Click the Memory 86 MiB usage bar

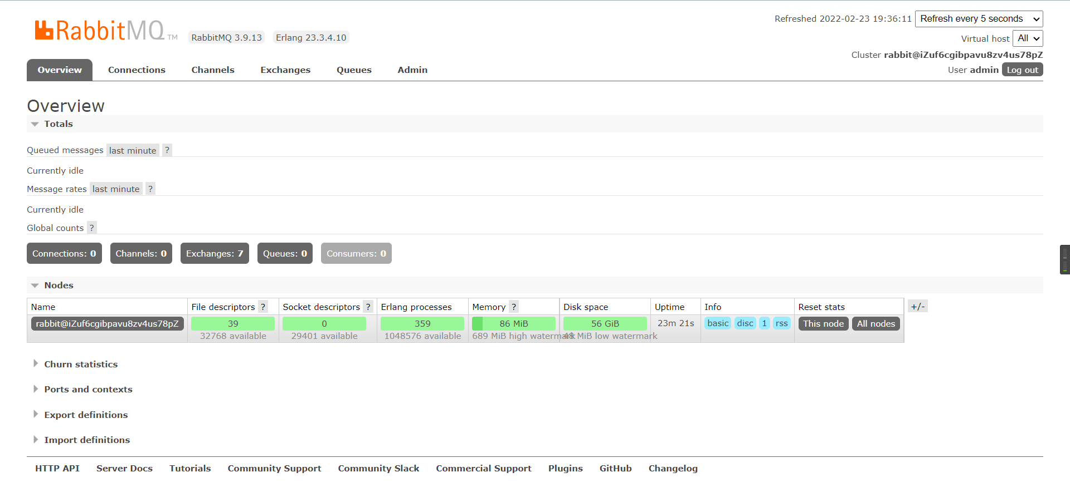[513, 324]
